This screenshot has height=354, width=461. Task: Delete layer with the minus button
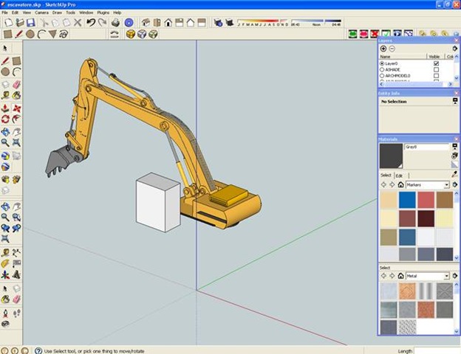[392, 49]
